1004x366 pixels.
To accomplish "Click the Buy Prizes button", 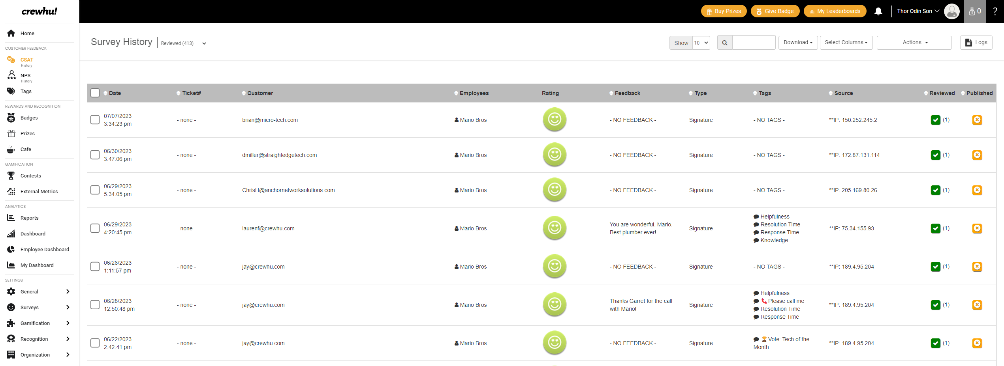I will (724, 11).
